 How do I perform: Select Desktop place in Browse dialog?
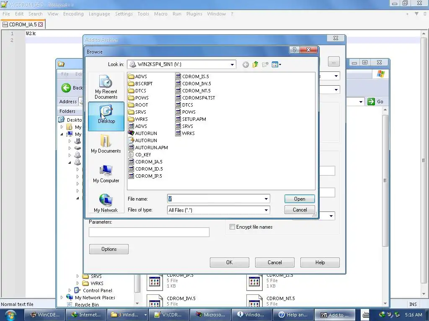[106, 116]
